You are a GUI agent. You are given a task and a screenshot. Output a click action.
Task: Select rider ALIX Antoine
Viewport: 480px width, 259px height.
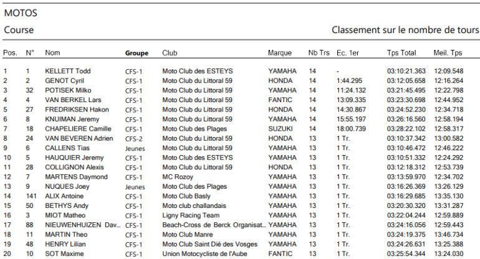point(64,197)
